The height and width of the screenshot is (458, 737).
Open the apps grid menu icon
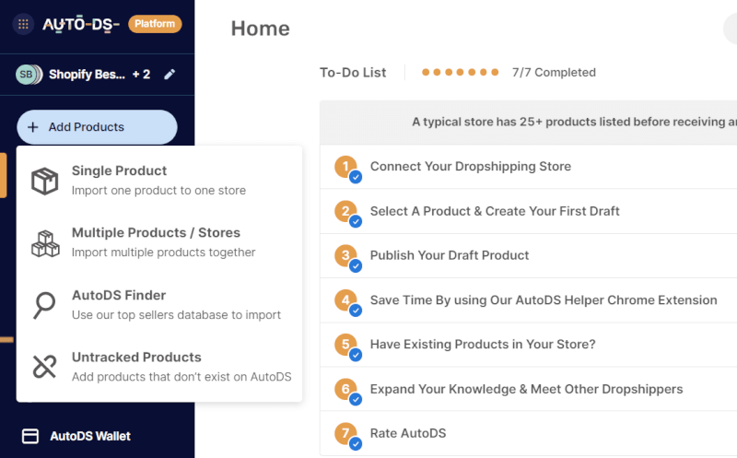tap(23, 24)
